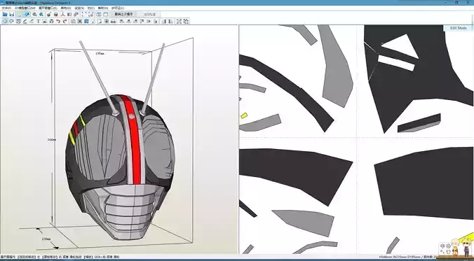The width and height of the screenshot is (474, 261).
Task: Switch to the split two-pane window layout
Action: [99, 14]
